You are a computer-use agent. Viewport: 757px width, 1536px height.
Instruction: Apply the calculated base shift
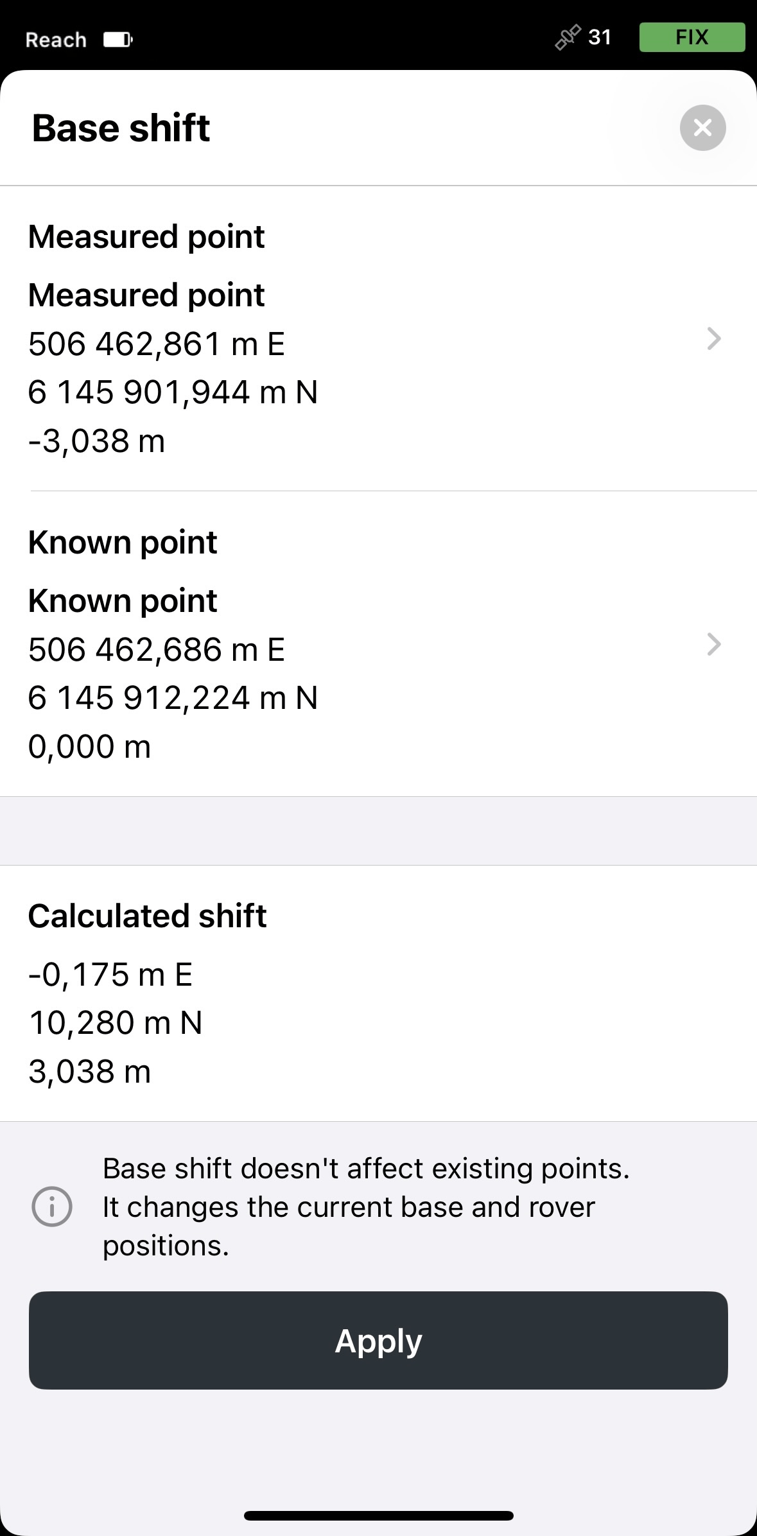[x=378, y=1340]
